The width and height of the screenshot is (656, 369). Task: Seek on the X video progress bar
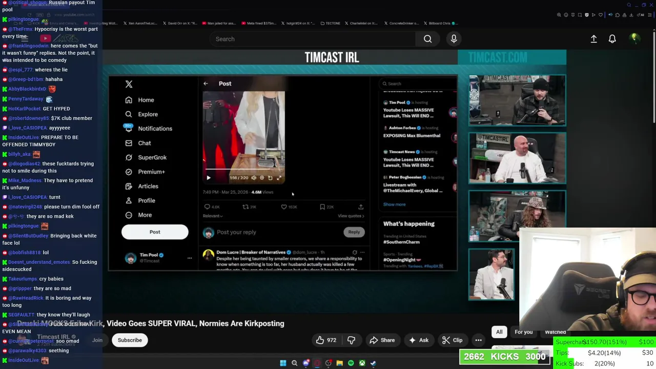coord(244,169)
